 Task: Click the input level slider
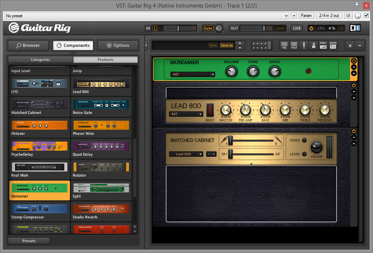pos(180,28)
